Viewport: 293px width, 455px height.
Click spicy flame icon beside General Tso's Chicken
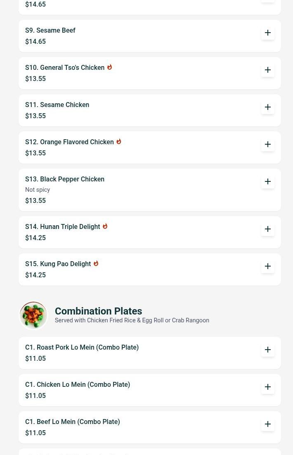pyautogui.click(x=109, y=67)
